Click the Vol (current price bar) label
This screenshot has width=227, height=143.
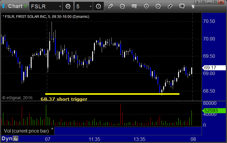pyautogui.click(x=26, y=131)
